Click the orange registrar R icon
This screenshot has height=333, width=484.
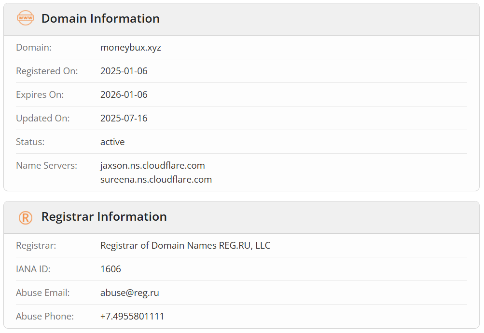point(25,218)
